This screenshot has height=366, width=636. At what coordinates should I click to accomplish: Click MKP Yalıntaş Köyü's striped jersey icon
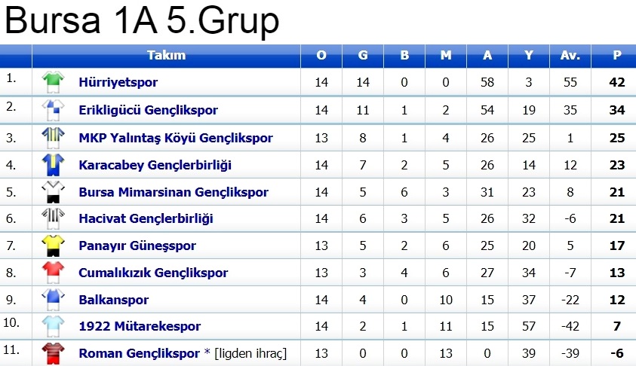[x=53, y=138]
